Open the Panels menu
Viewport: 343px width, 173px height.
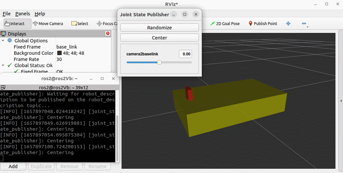[x=23, y=14]
